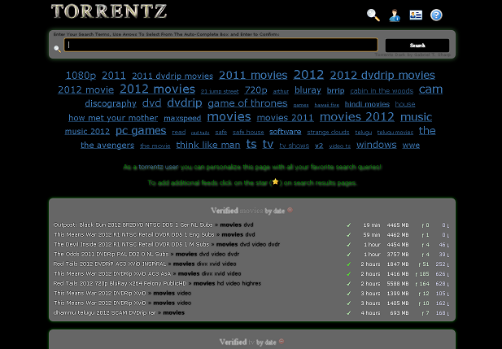The image size is (502, 349).
Task: Open the cam tag link
Action: (x=431, y=89)
